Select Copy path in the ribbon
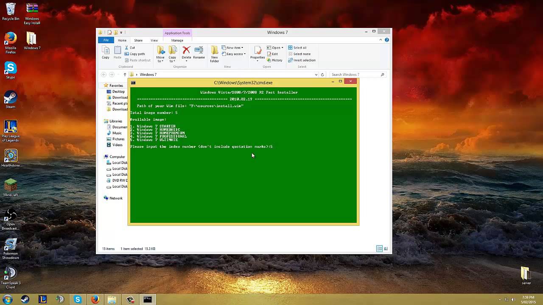The image size is (543, 305). [134, 54]
